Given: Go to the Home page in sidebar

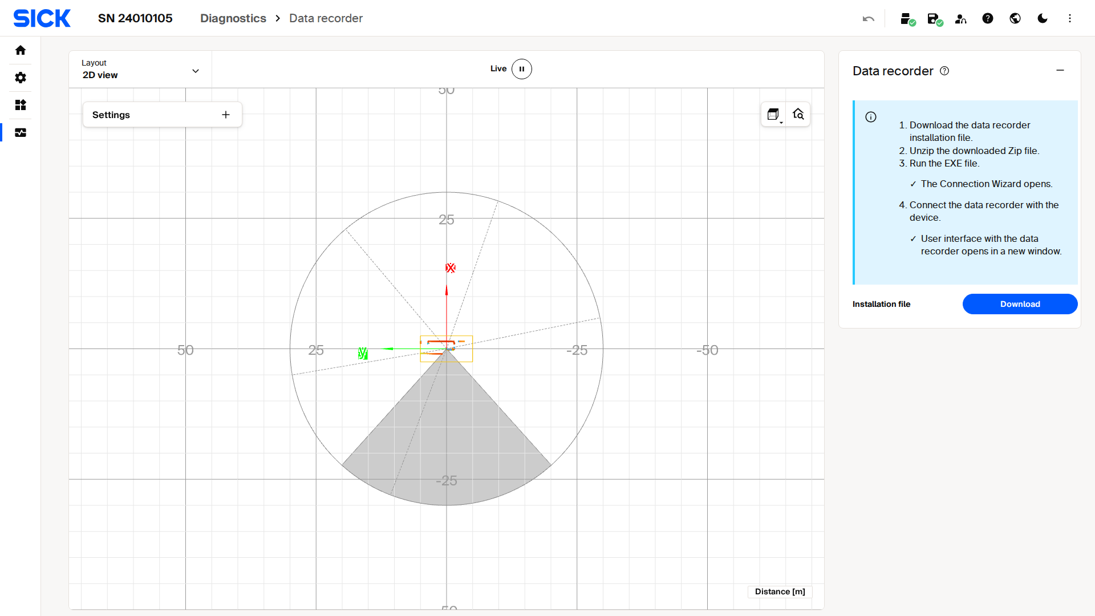Looking at the screenshot, I should (21, 50).
